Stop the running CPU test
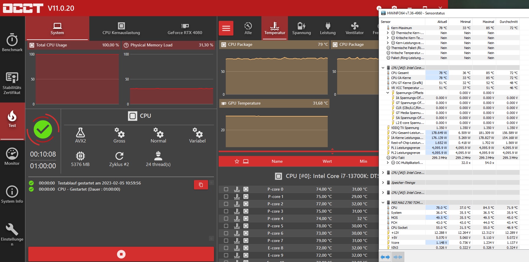529x262 pixels. (x=121, y=254)
